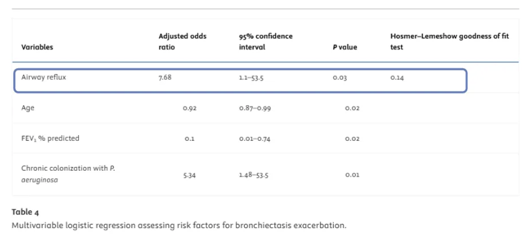Select the Age row label

point(27,108)
